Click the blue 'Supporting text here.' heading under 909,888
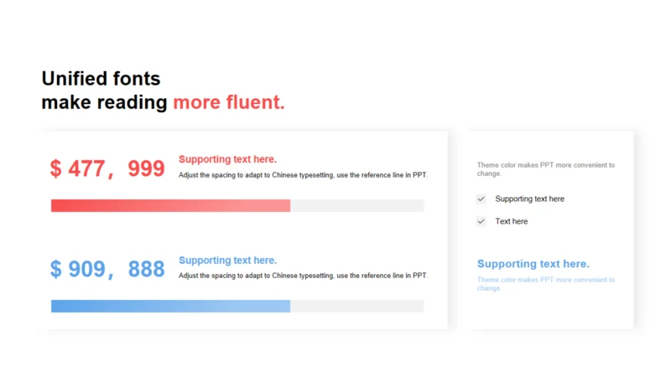 click(227, 260)
